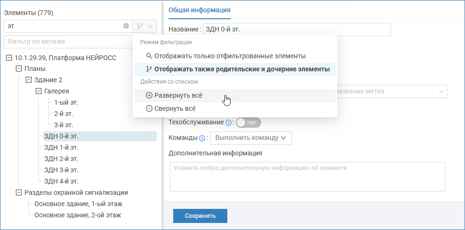Toggle the Техобслуживание switch
Screen dimensions: 465x230
coord(248,123)
